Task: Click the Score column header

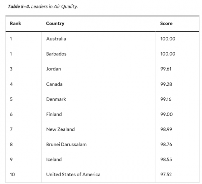Action: tap(166, 24)
